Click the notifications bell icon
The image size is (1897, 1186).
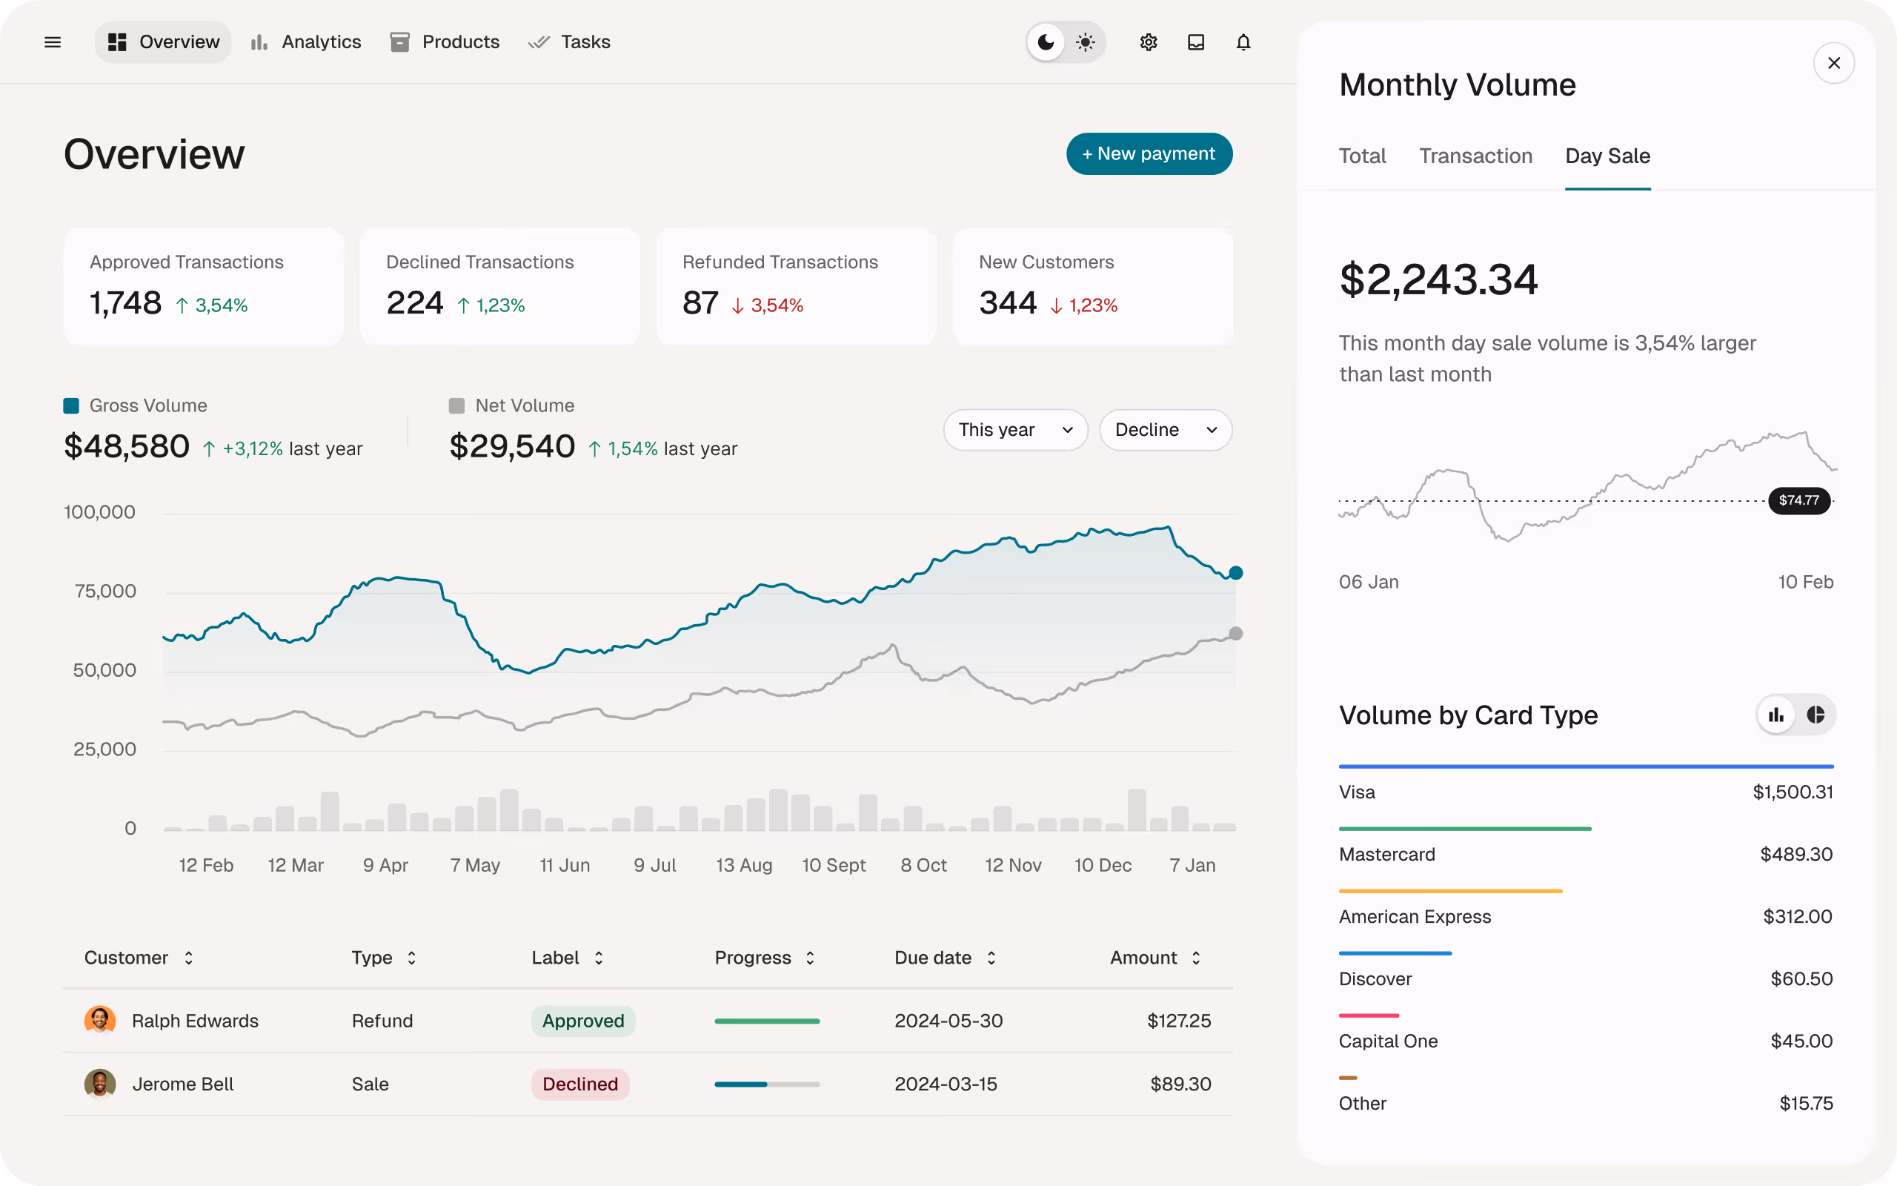pos(1243,42)
